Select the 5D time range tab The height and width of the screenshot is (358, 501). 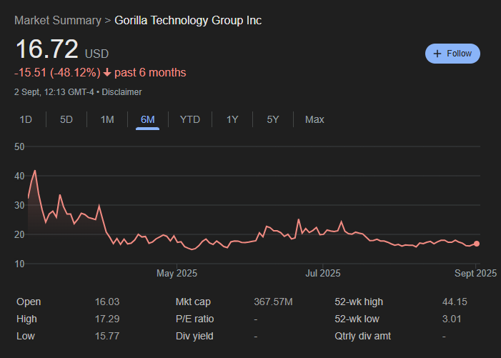66,119
